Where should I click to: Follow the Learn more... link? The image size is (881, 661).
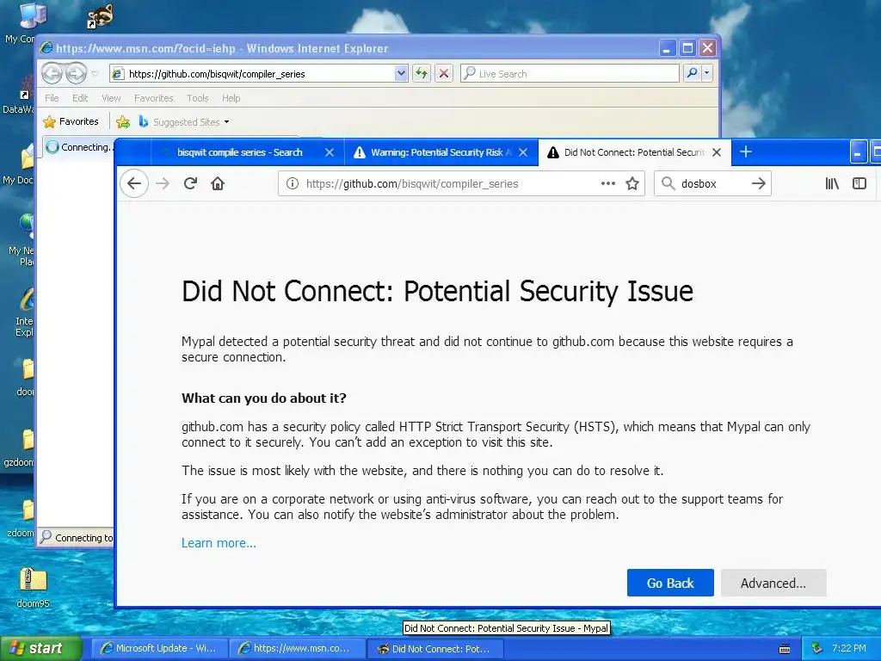pos(219,543)
